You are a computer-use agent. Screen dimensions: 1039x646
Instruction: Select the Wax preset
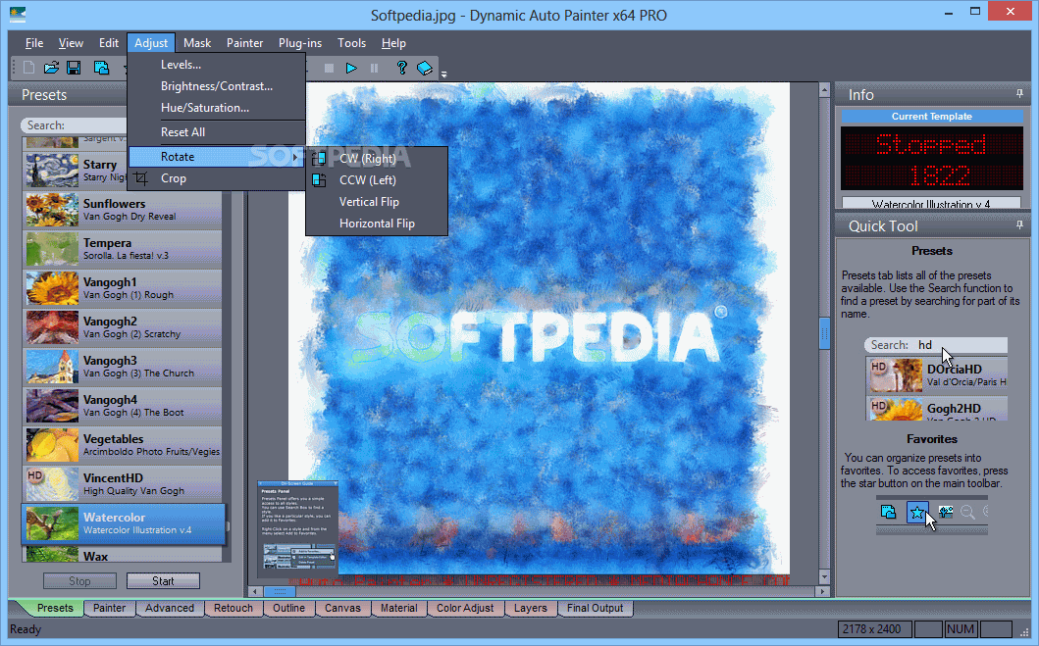[124, 555]
